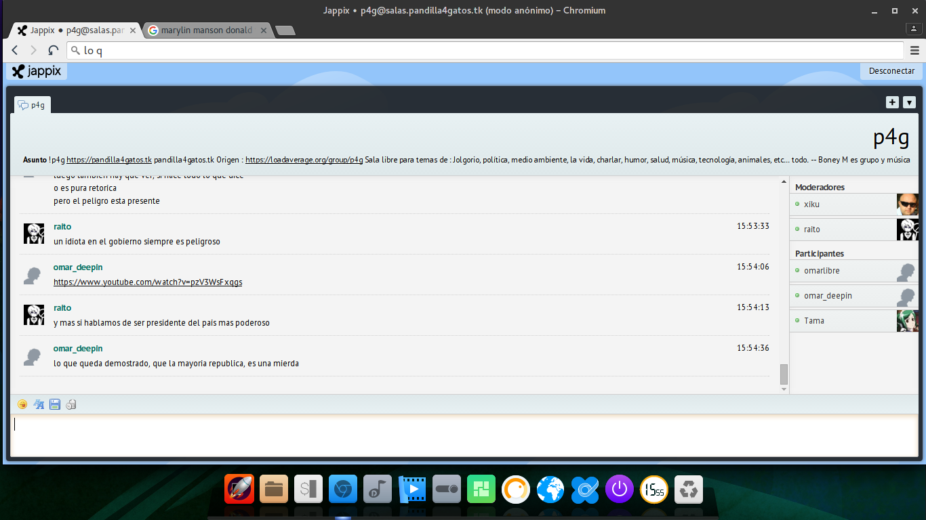926x520 pixels.
Task: Click the scrollbar down arrow in chat
Action: pyautogui.click(x=784, y=389)
